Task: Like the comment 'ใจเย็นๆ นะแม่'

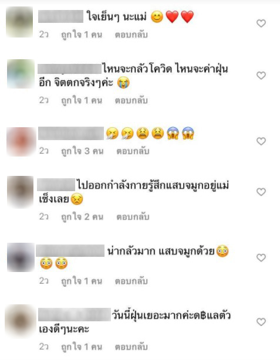Action: click(261, 23)
